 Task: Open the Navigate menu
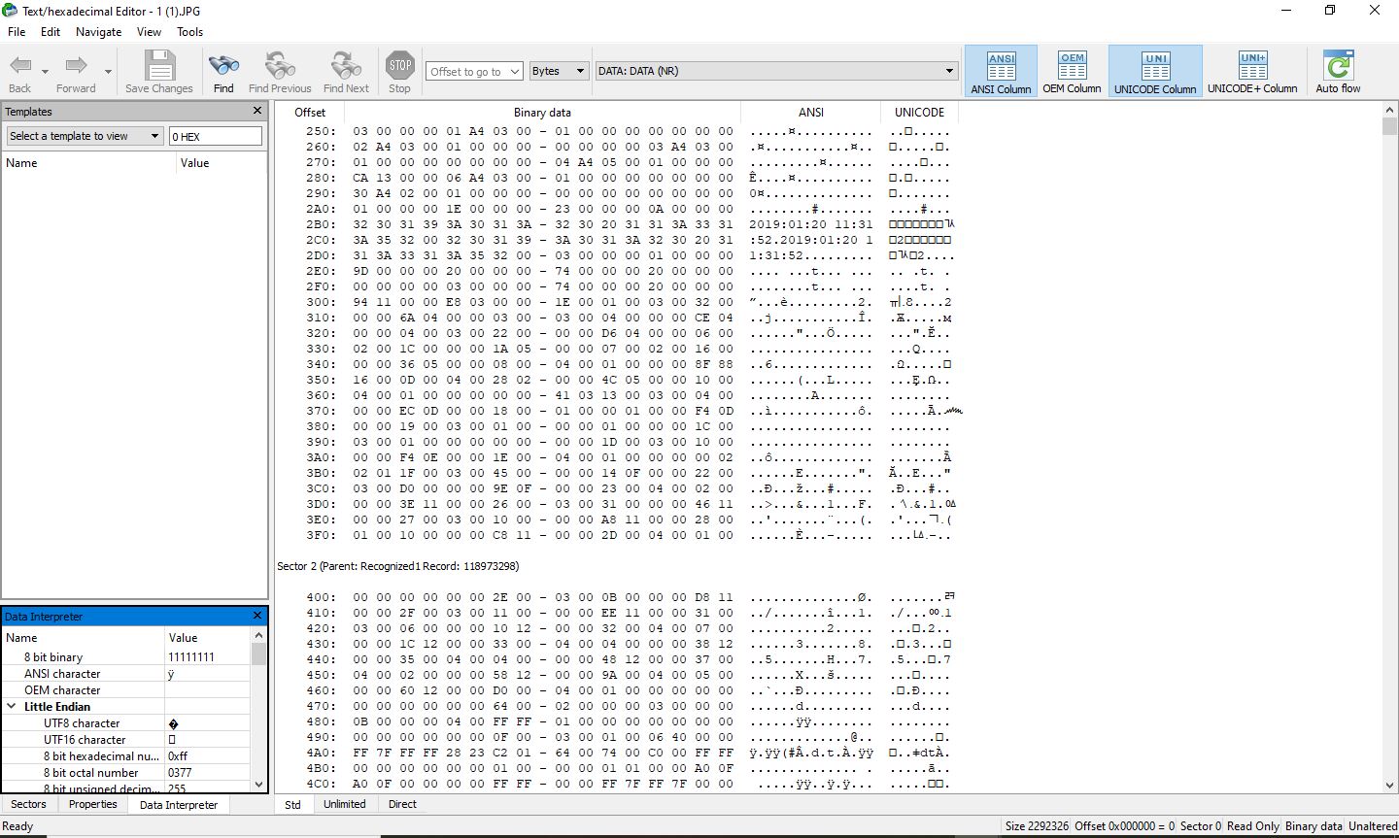(x=99, y=31)
